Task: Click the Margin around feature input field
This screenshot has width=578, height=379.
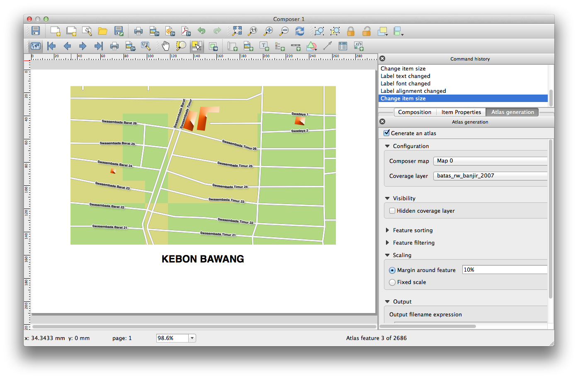Action: click(505, 270)
